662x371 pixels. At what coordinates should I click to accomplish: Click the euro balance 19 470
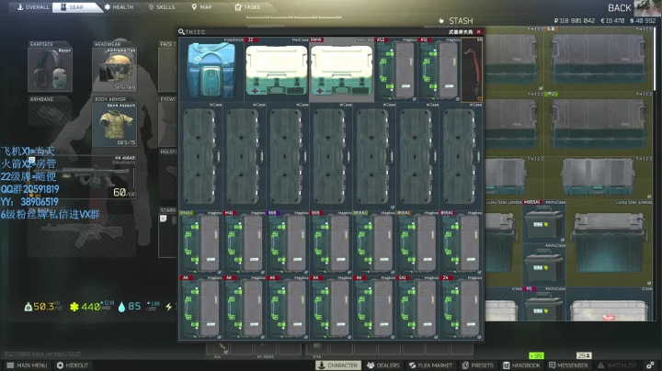pos(612,20)
